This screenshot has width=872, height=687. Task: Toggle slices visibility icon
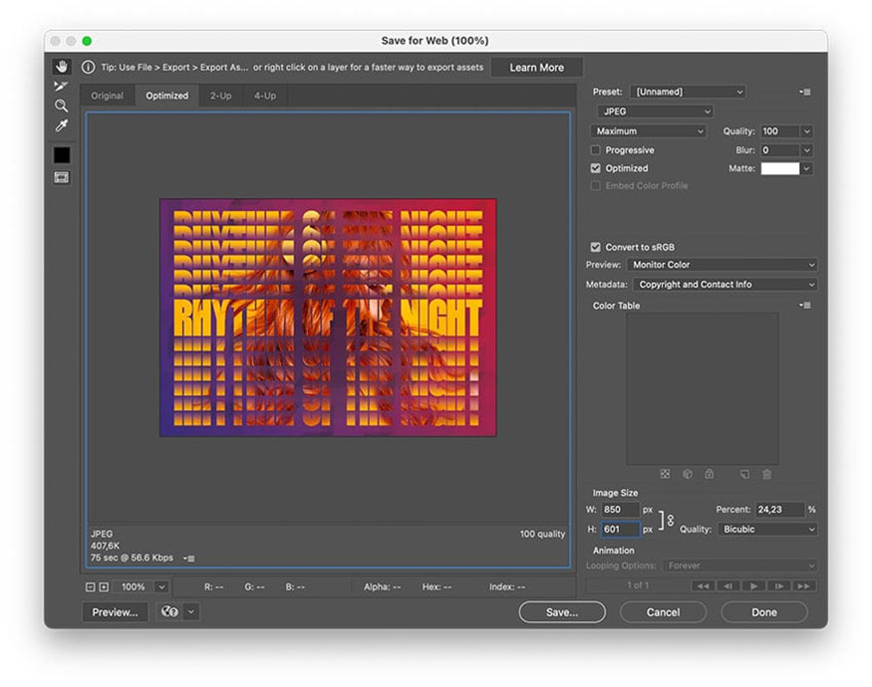[x=62, y=177]
